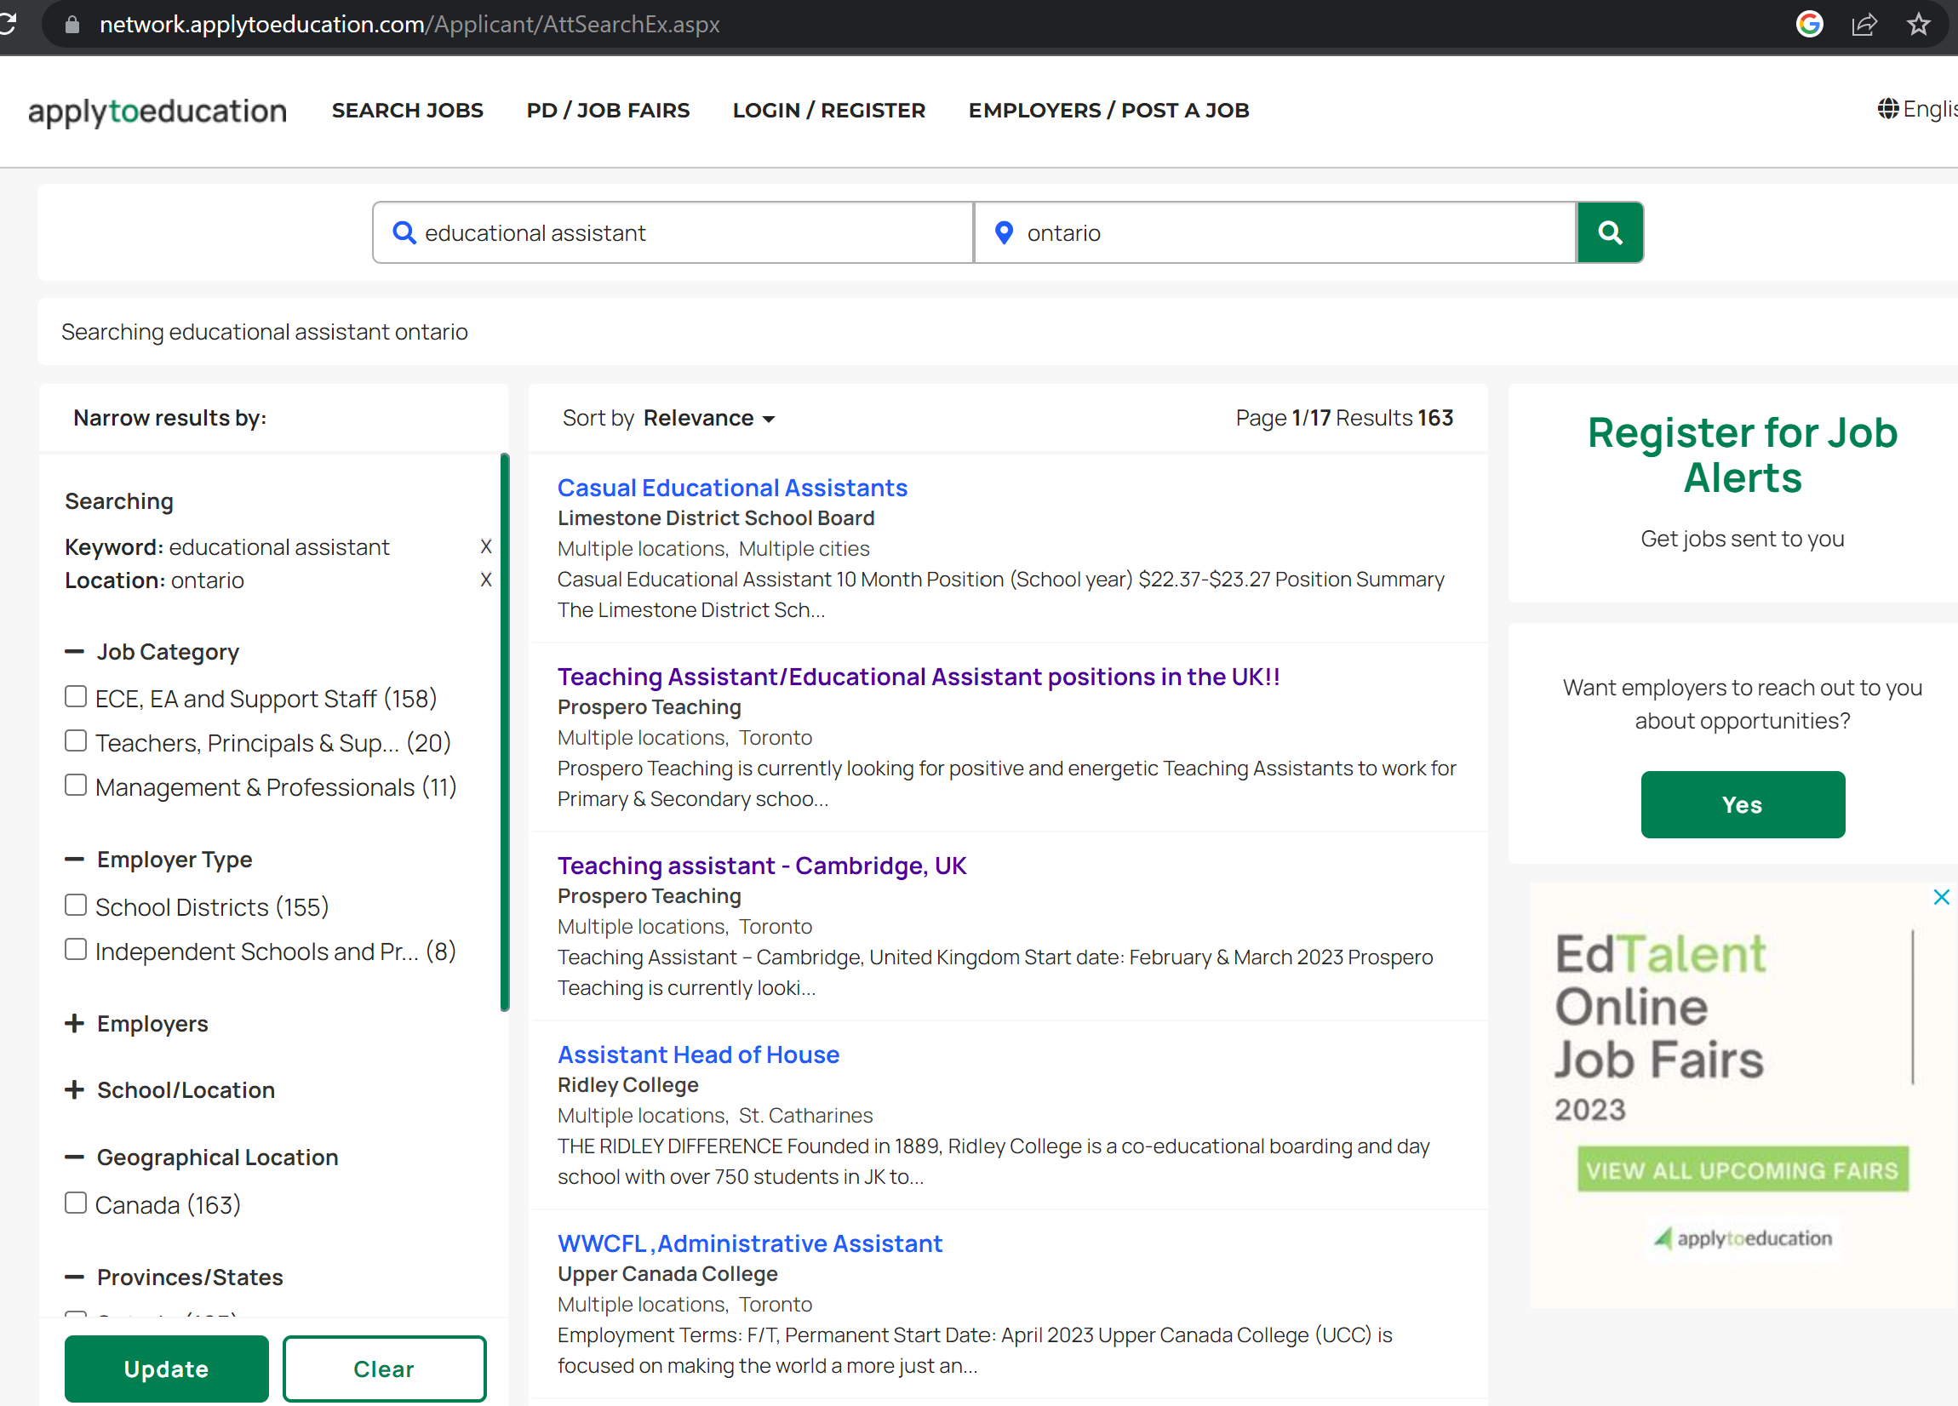The height and width of the screenshot is (1406, 1958).
Task: Remove location filter with X icon
Action: (486, 579)
